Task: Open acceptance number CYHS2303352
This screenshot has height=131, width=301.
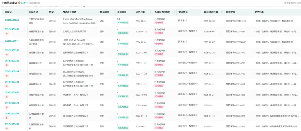Action: 12,50
